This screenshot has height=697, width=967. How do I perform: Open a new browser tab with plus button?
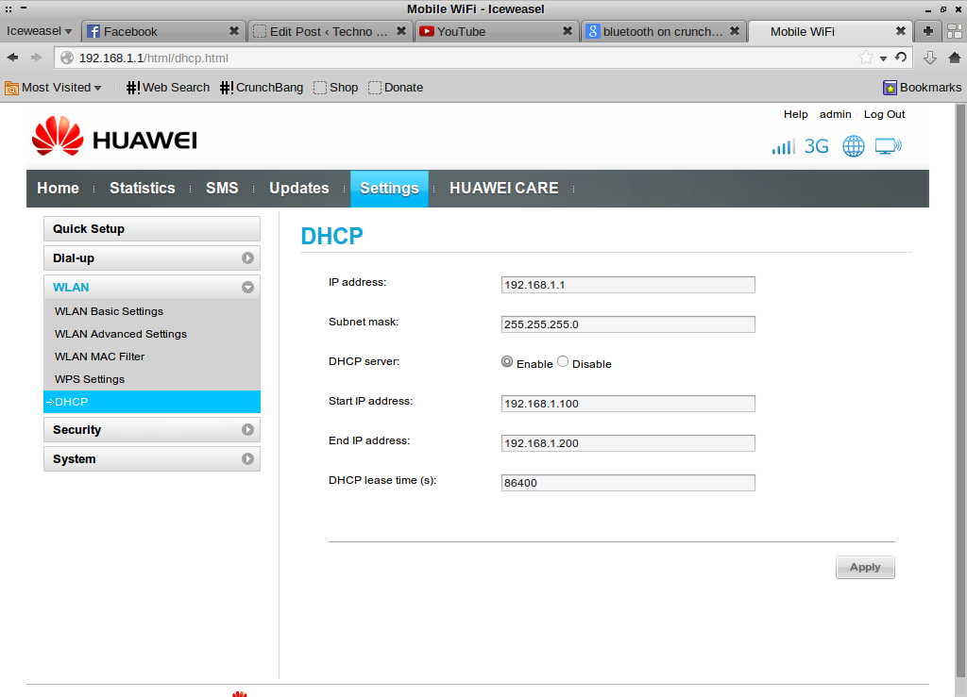(928, 31)
